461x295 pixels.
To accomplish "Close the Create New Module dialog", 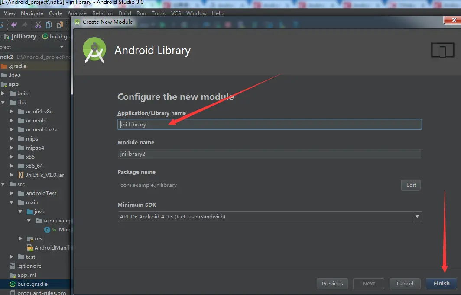I will (x=454, y=20).
